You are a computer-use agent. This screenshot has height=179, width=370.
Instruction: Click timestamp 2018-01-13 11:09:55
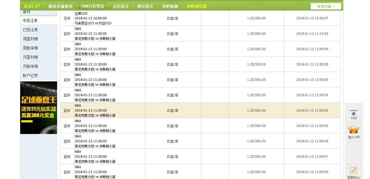pyautogui.click(x=312, y=80)
